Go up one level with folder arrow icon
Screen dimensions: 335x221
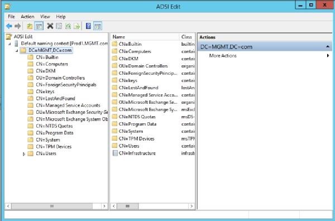[x=30, y=26]
